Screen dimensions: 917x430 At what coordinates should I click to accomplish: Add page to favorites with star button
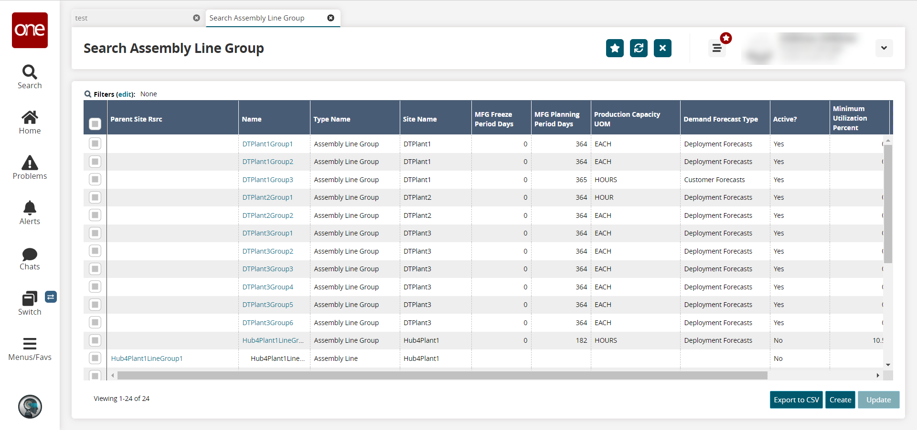coord(615,48)
